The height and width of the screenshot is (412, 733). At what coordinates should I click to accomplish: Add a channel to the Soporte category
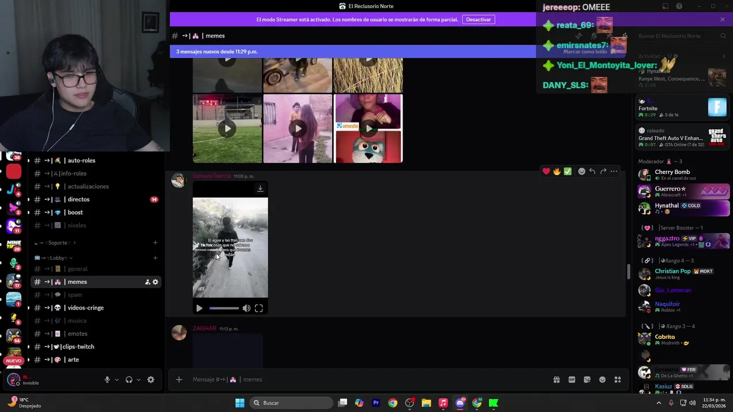(155, 243)
